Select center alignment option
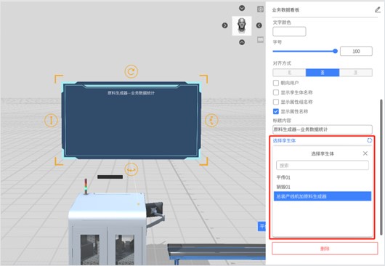The height and width of the screenshot is (266, 385). click(323, 73)
